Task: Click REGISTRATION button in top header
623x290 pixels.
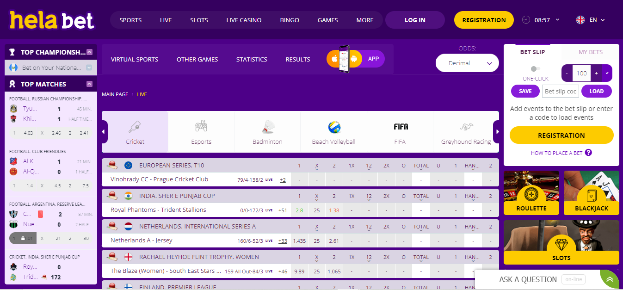Action: [x=484, y=20]
